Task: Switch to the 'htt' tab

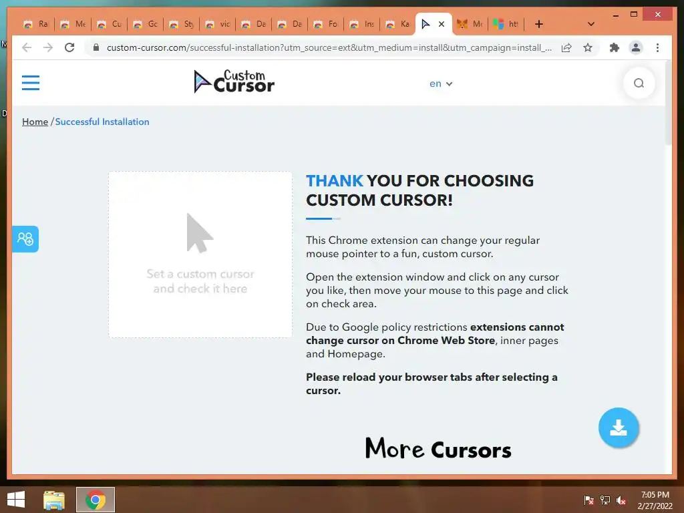Action: tap(506, 24)
